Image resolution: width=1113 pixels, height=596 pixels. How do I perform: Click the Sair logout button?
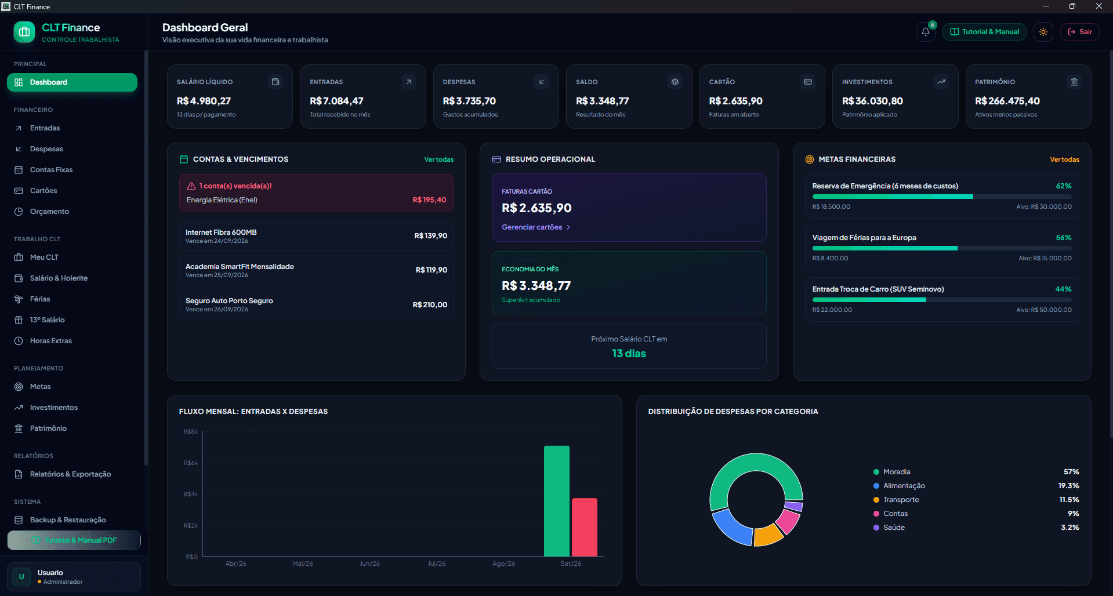click(x=1080, y=32)
